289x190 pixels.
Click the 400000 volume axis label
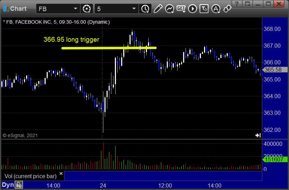click(273, 144)
